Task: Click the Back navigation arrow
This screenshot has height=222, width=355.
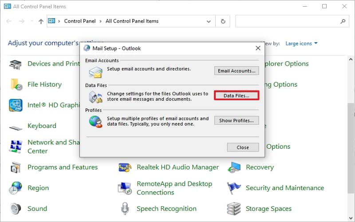Action: (x=9, y=21)
